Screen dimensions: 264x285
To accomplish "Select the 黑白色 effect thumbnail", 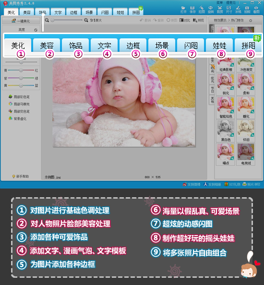I will pos(225,131).
